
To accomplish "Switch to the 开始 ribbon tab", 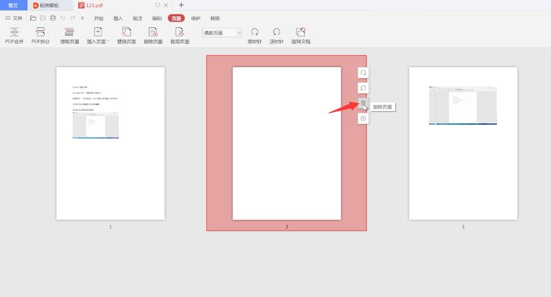I will point(99,18).
